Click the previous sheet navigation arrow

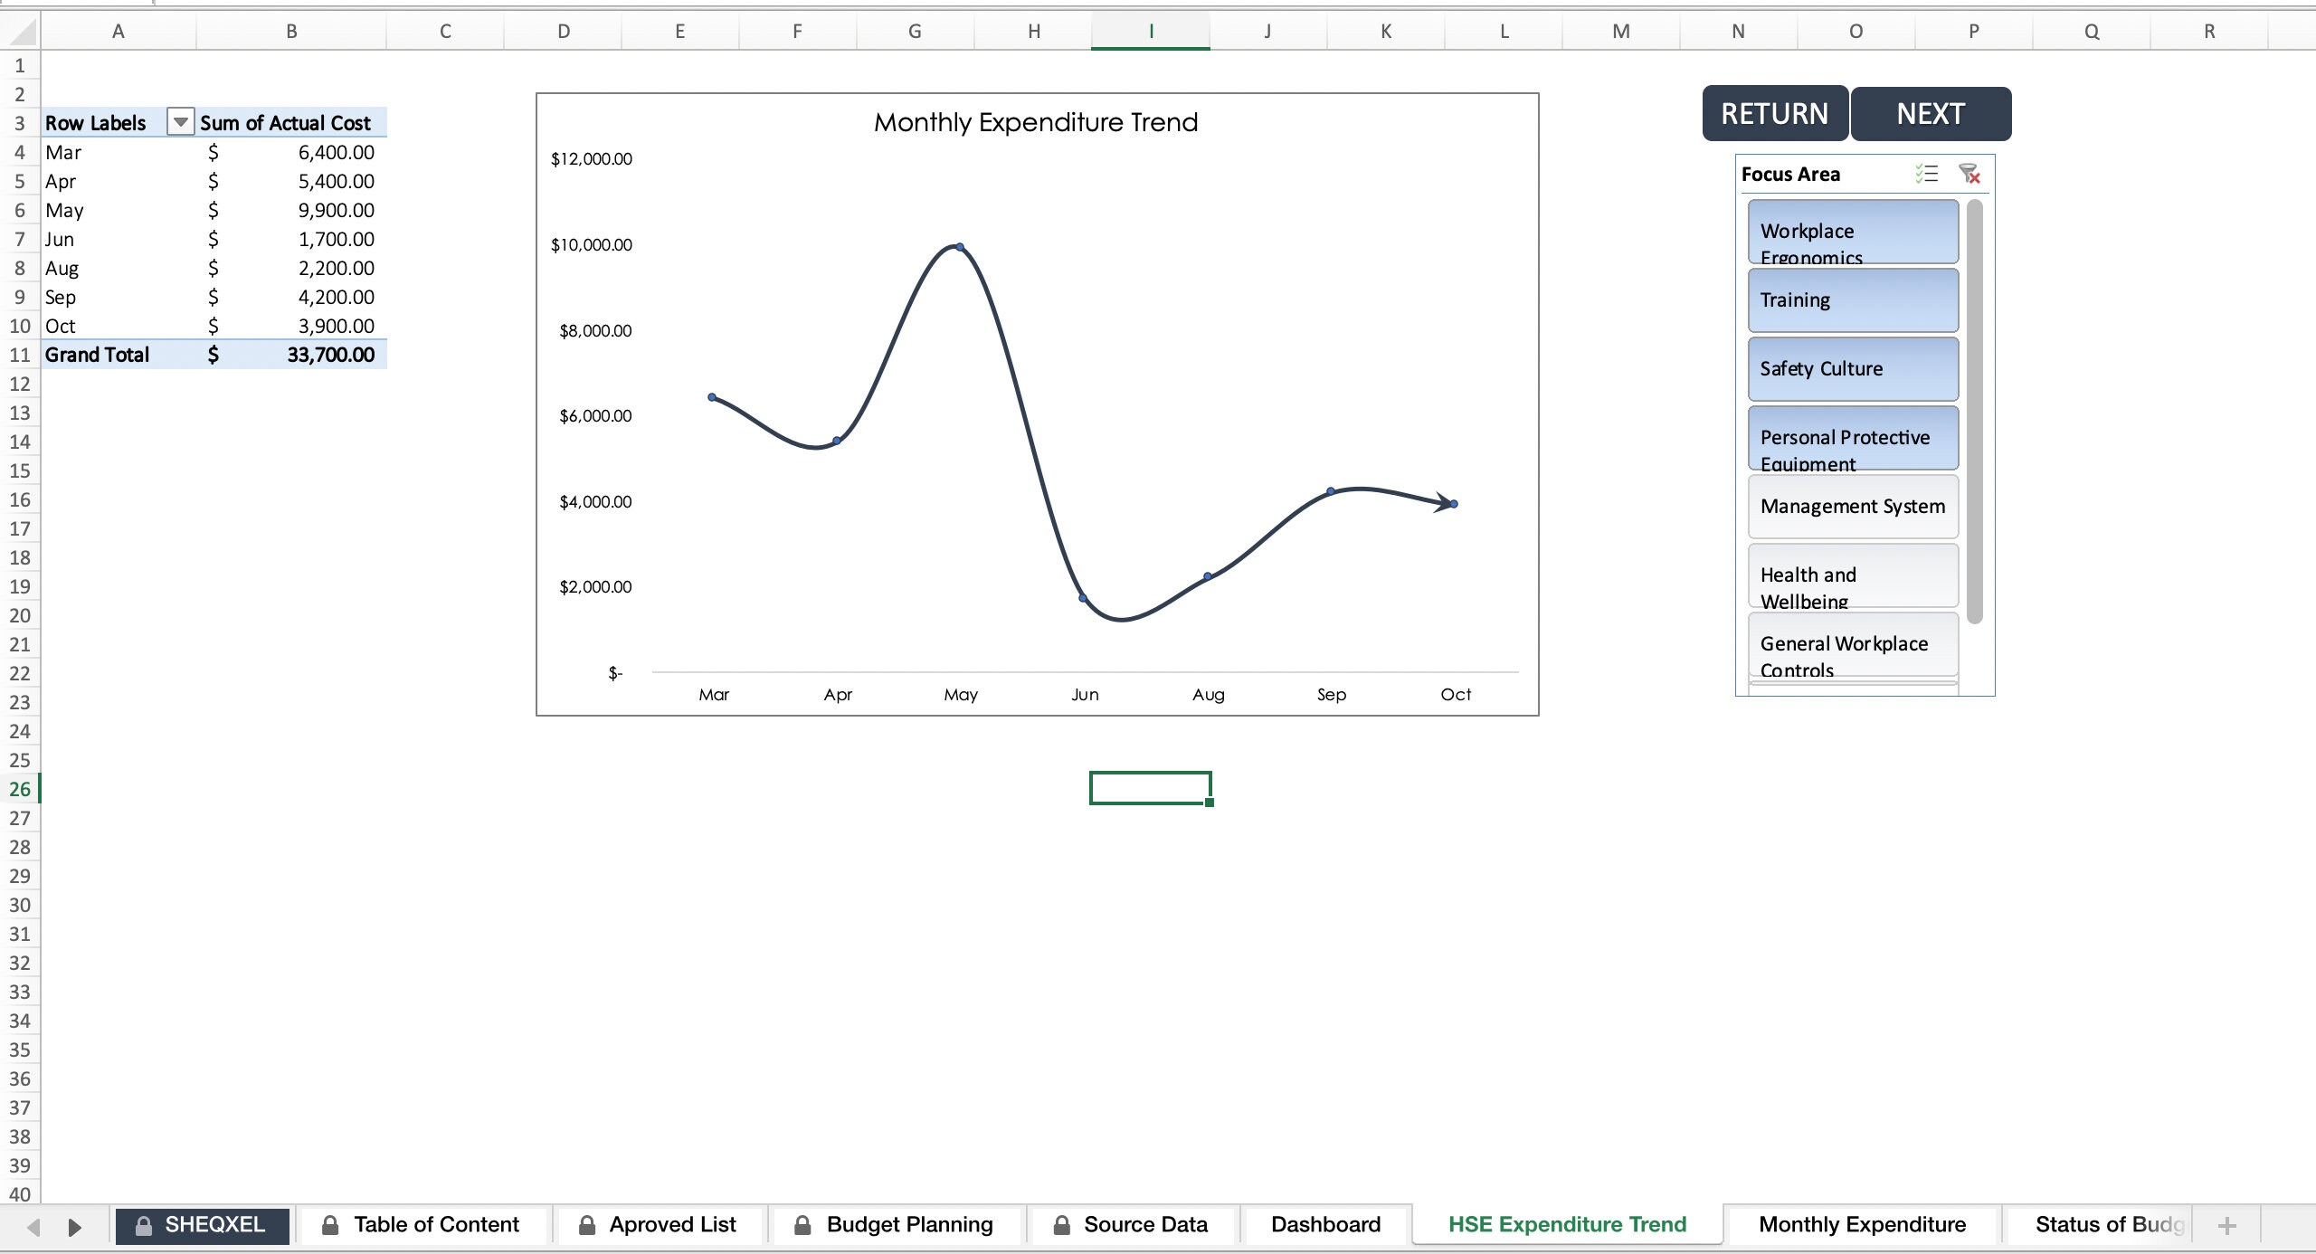point(33,1227)
